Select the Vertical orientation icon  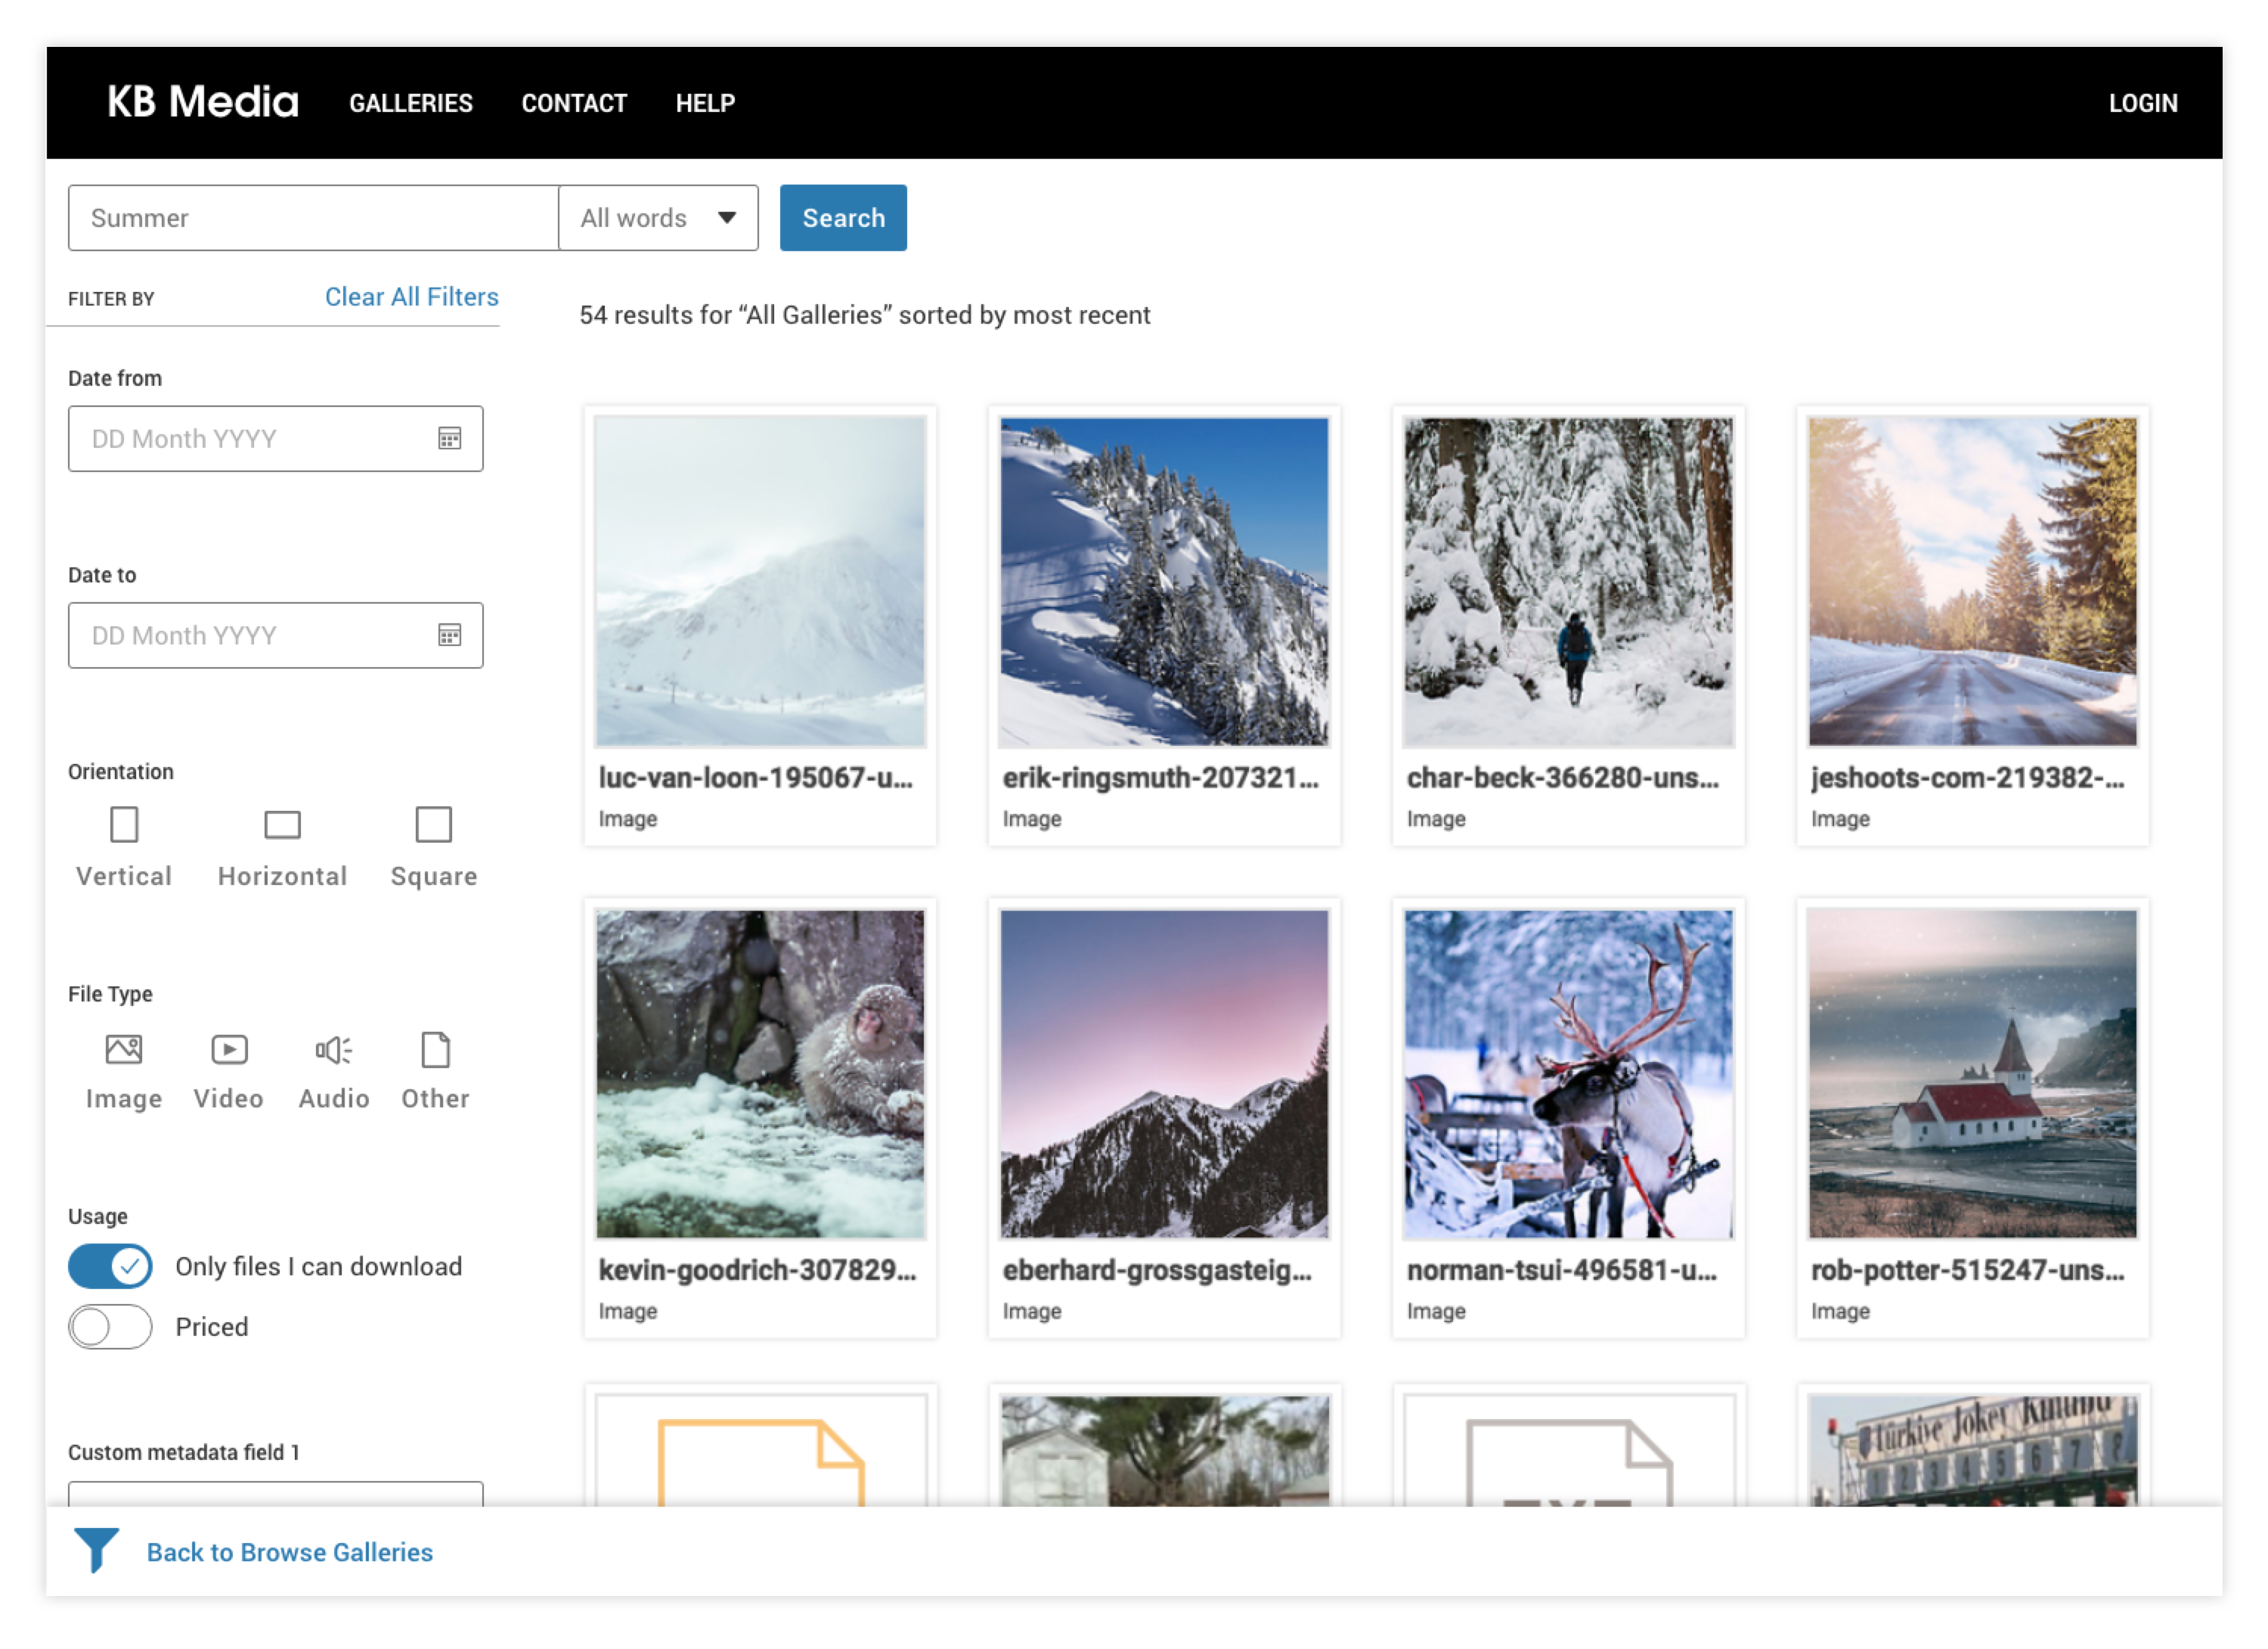click(124, 825)
